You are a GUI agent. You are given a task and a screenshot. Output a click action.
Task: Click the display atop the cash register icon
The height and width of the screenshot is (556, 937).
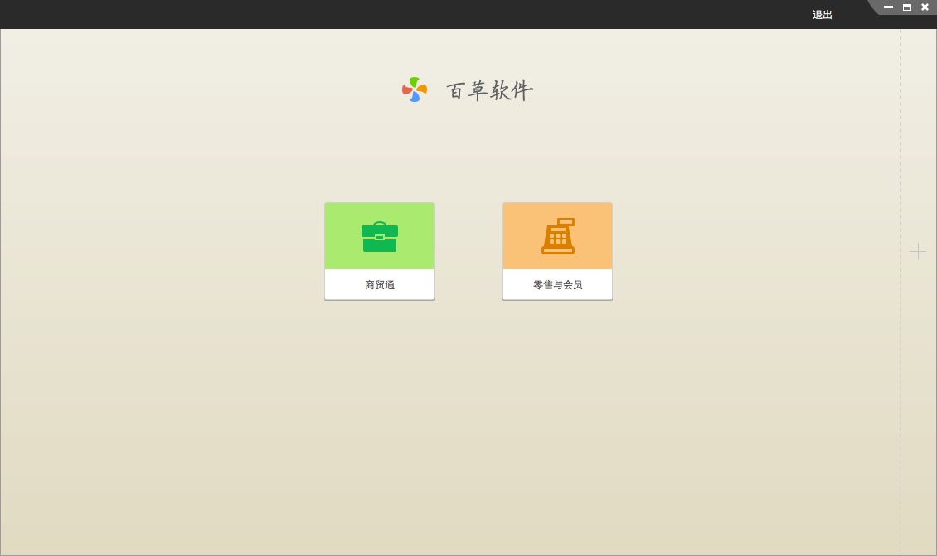click(x=566, y=222)
